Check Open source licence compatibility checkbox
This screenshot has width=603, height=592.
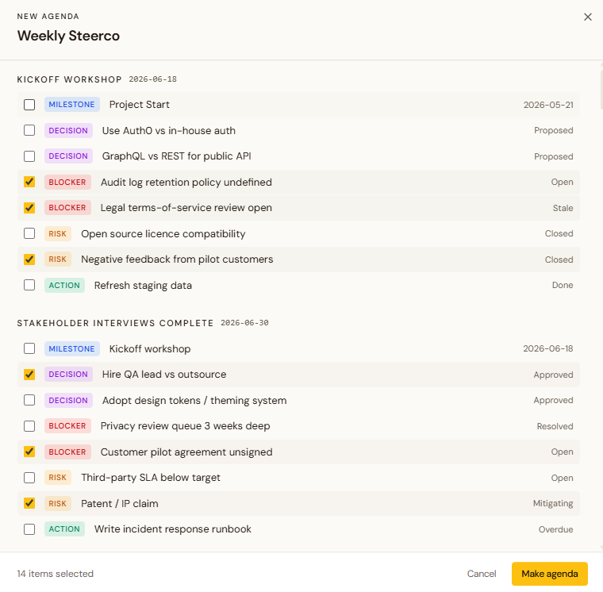[x=29, y=233]
